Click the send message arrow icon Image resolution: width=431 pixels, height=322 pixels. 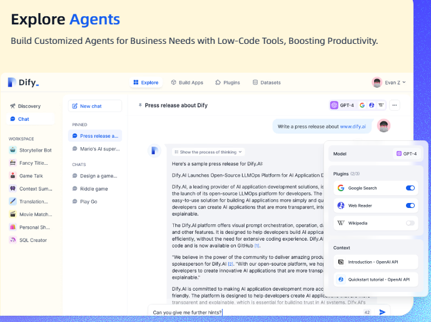(382, 312)
